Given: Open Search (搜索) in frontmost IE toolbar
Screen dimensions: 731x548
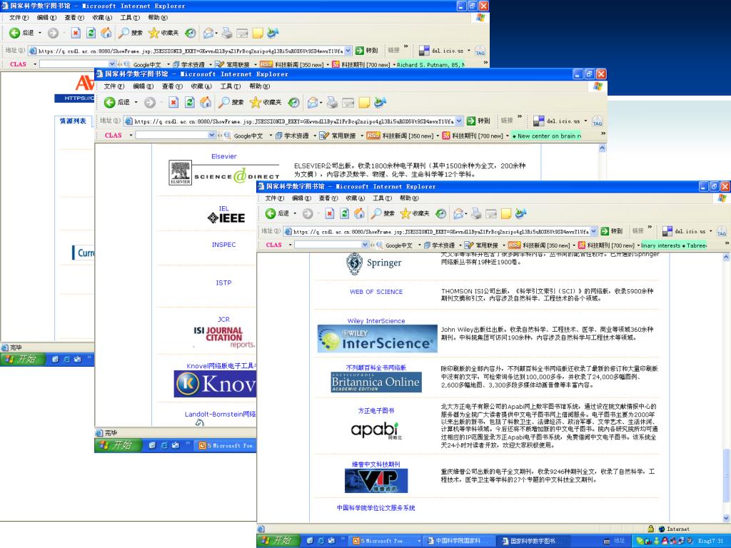Looking at the screenshot, I should click(x=383, y=213).
